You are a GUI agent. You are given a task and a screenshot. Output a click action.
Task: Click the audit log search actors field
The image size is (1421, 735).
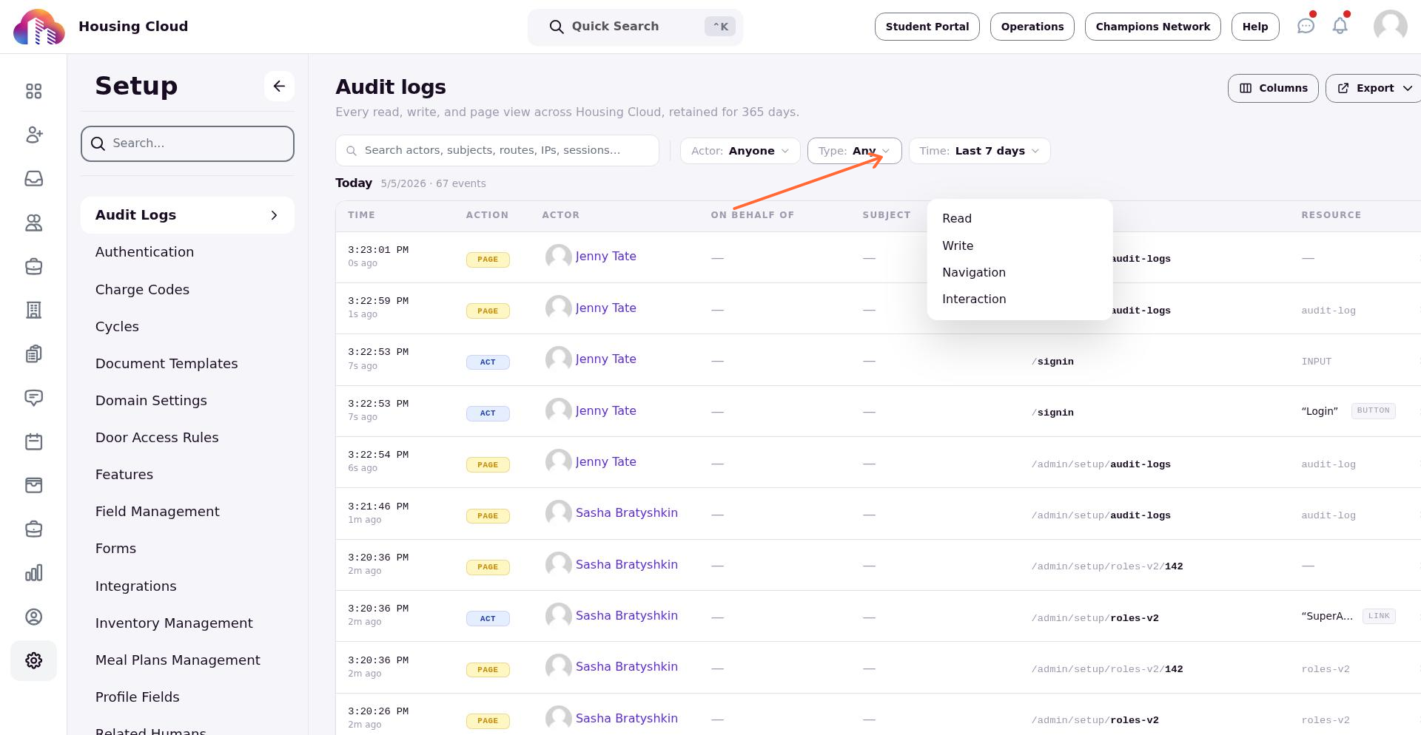coord(497,150)
